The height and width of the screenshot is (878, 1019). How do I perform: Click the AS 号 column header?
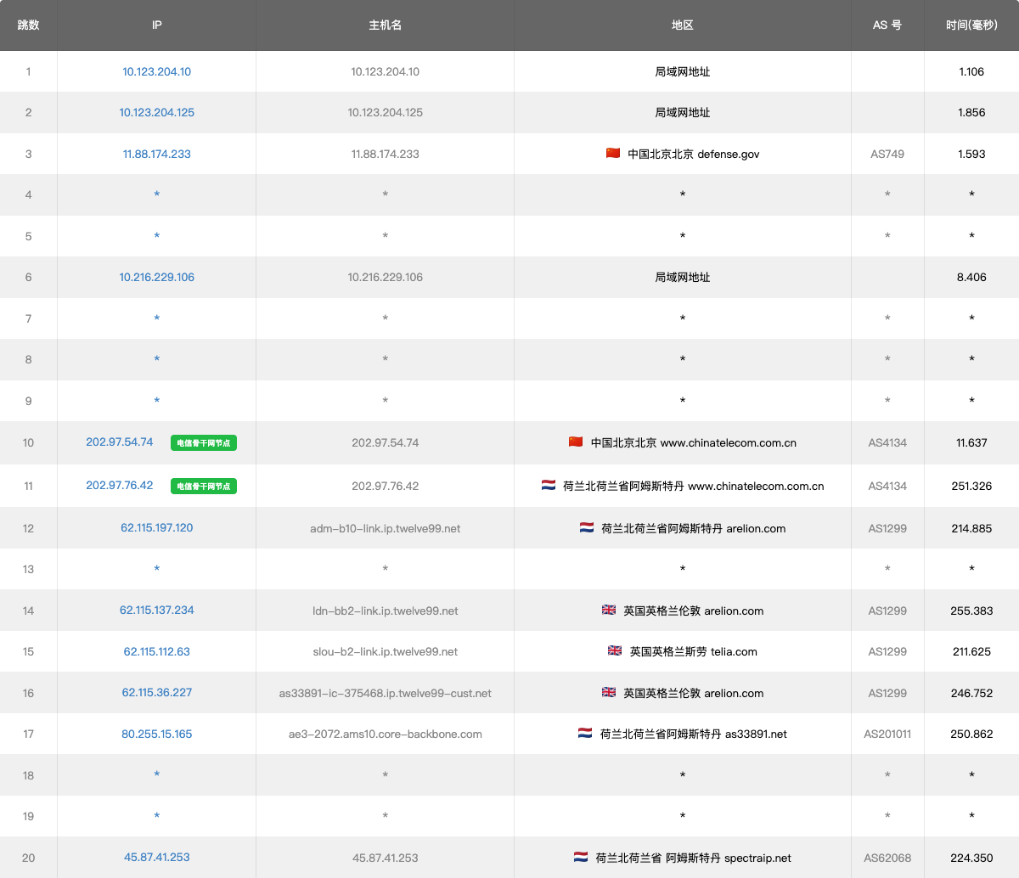[887, 25]
